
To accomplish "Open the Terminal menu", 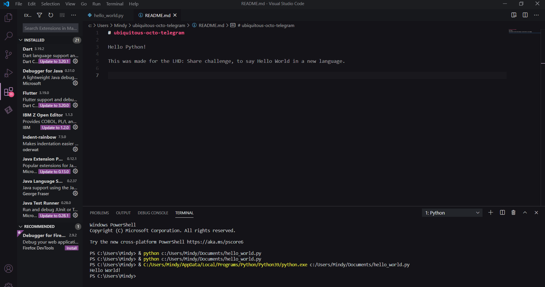I will click(115, 4).
